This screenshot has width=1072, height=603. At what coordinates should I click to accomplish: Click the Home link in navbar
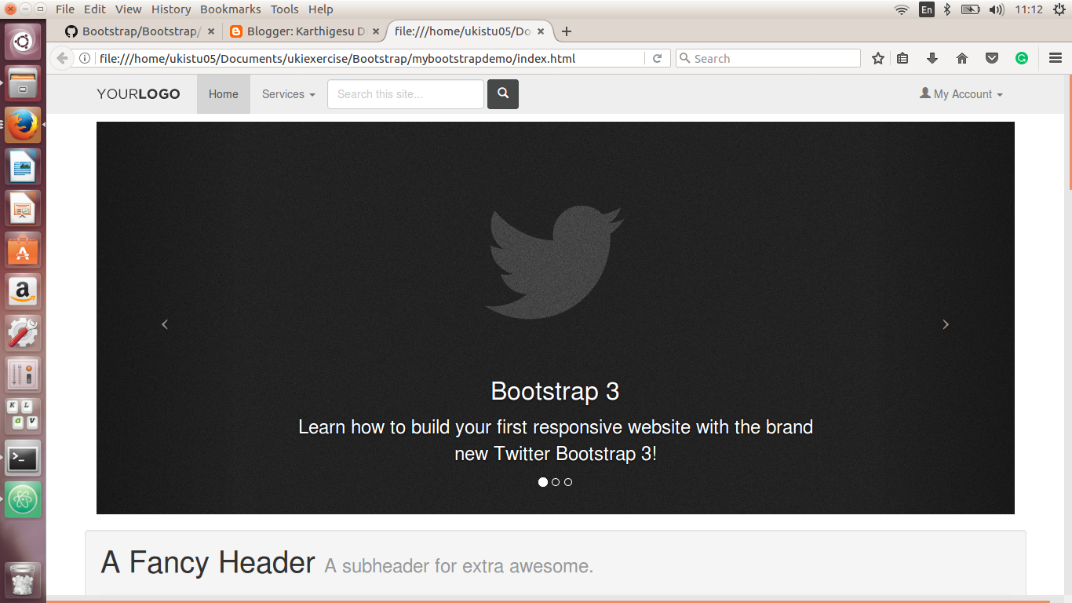coord(224,94)
